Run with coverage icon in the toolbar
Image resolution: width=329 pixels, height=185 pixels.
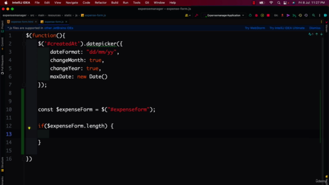pyautogui.click(x=262, y=15)
